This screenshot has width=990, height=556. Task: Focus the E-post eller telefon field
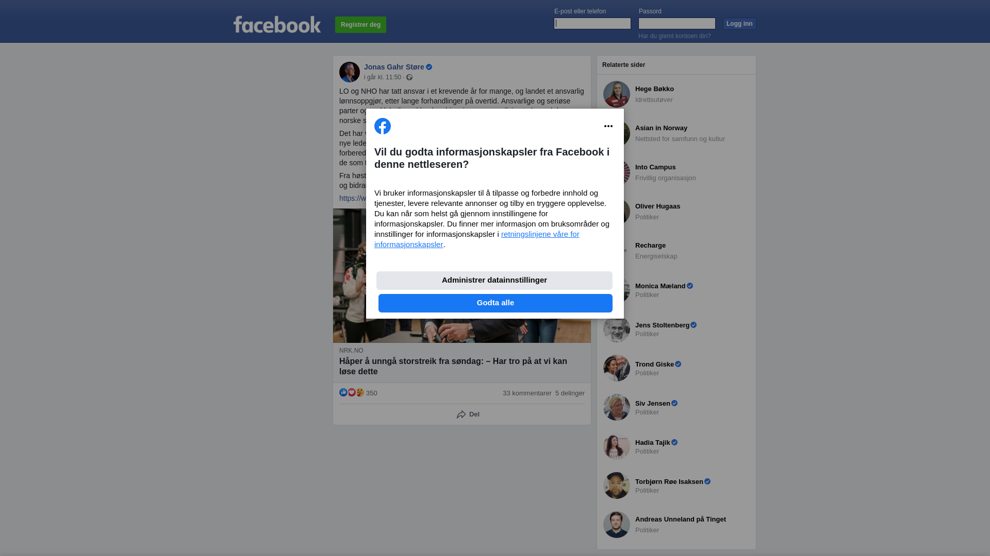(592, 23)
